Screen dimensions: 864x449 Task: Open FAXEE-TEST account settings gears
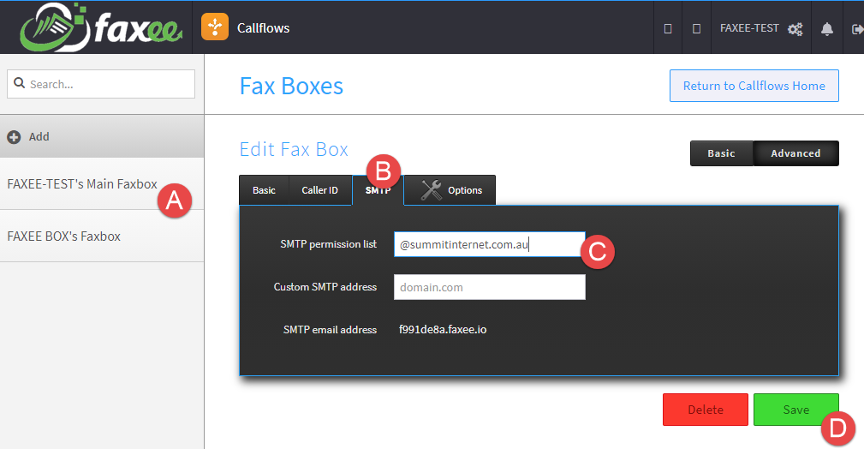click(x=795, y=29)
